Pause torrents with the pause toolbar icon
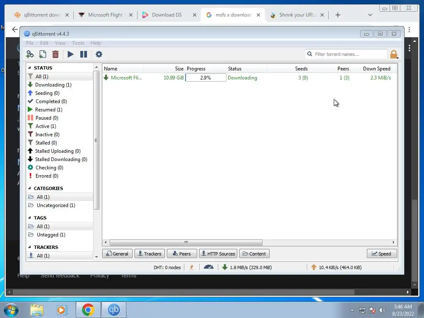The height and width of the screenshot is (318, 424). [84, 54]
